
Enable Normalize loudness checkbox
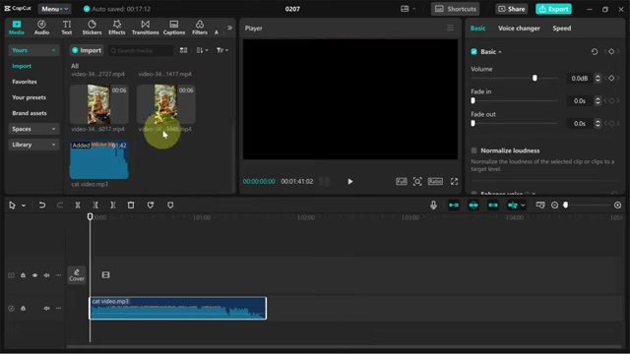473,150
